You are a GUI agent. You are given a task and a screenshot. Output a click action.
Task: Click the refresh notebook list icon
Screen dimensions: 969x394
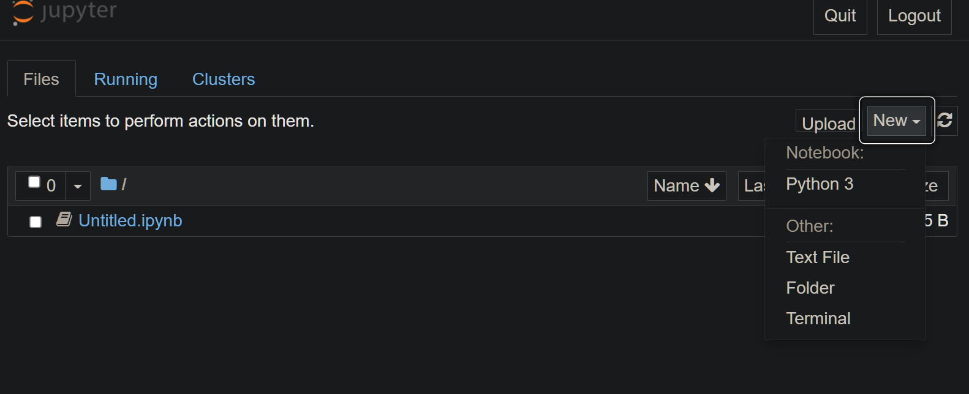coord(944,121)
